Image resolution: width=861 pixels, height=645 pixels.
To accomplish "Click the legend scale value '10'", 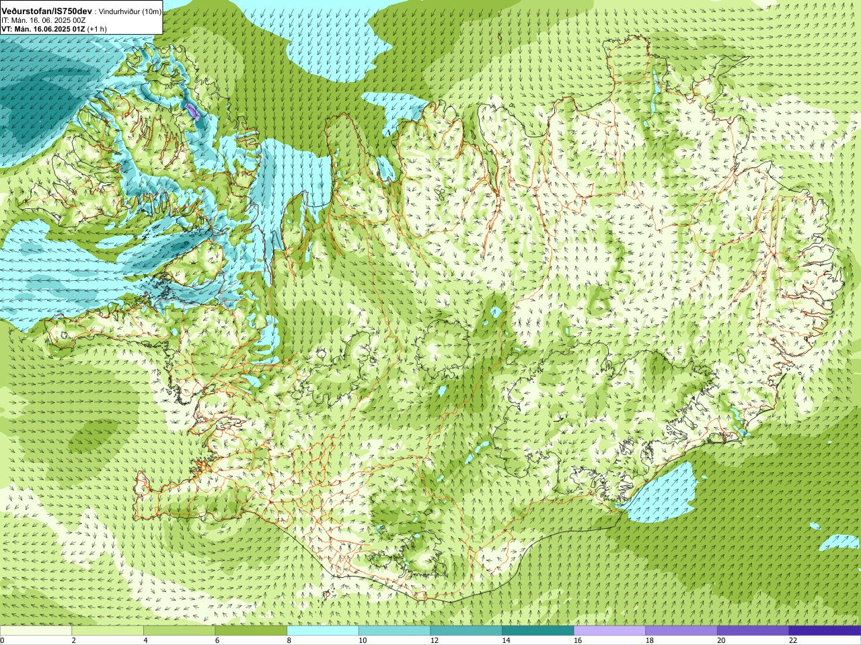I will (x=362, y=640).
